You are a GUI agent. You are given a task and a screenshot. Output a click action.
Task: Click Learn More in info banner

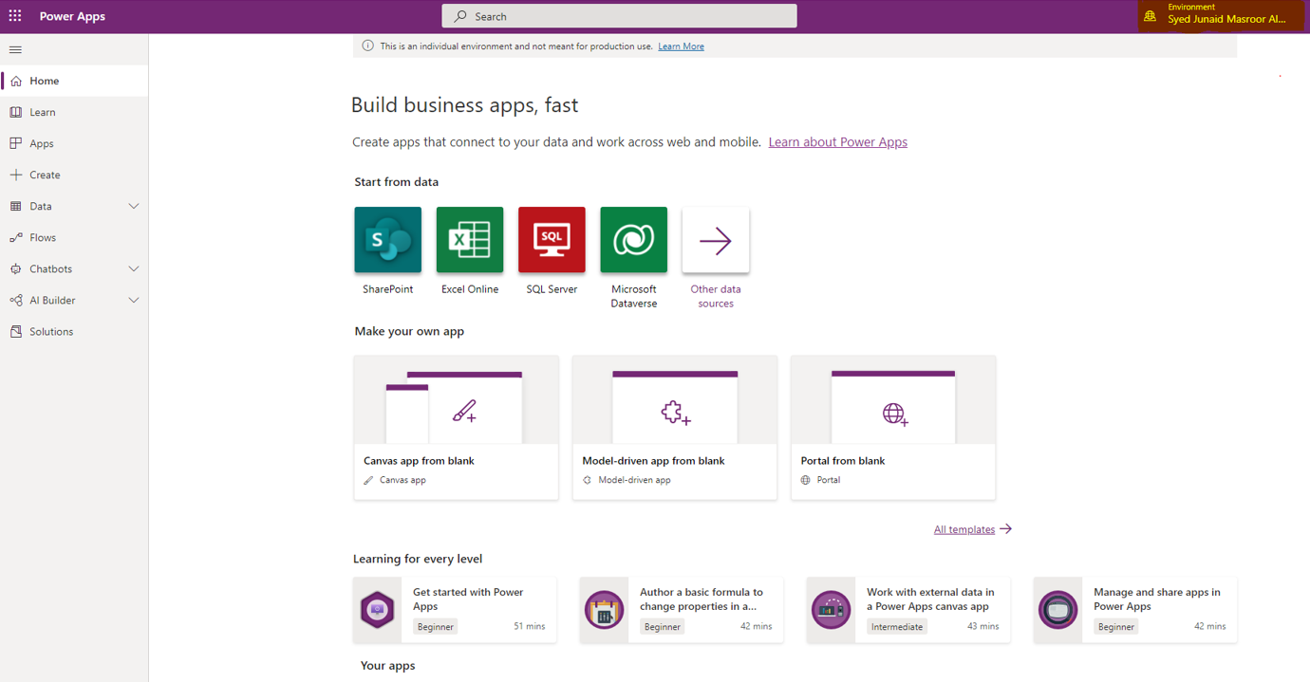(681, 46)
